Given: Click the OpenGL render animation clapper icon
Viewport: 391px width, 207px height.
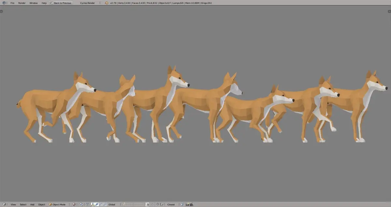Looking at the screenshot, I should coord(191,204).
